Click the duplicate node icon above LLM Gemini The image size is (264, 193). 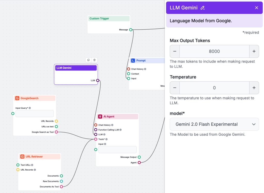89,60
